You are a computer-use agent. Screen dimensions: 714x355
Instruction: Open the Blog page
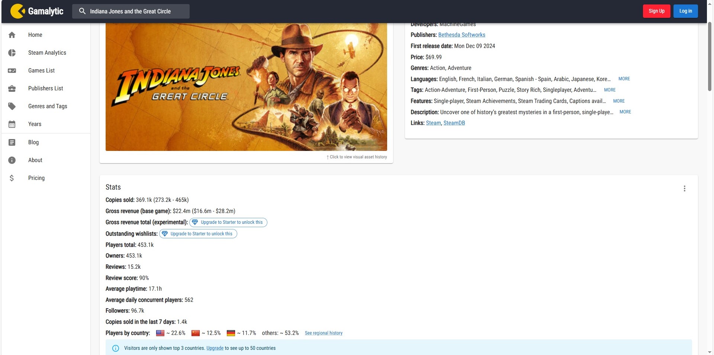(46, 142)
